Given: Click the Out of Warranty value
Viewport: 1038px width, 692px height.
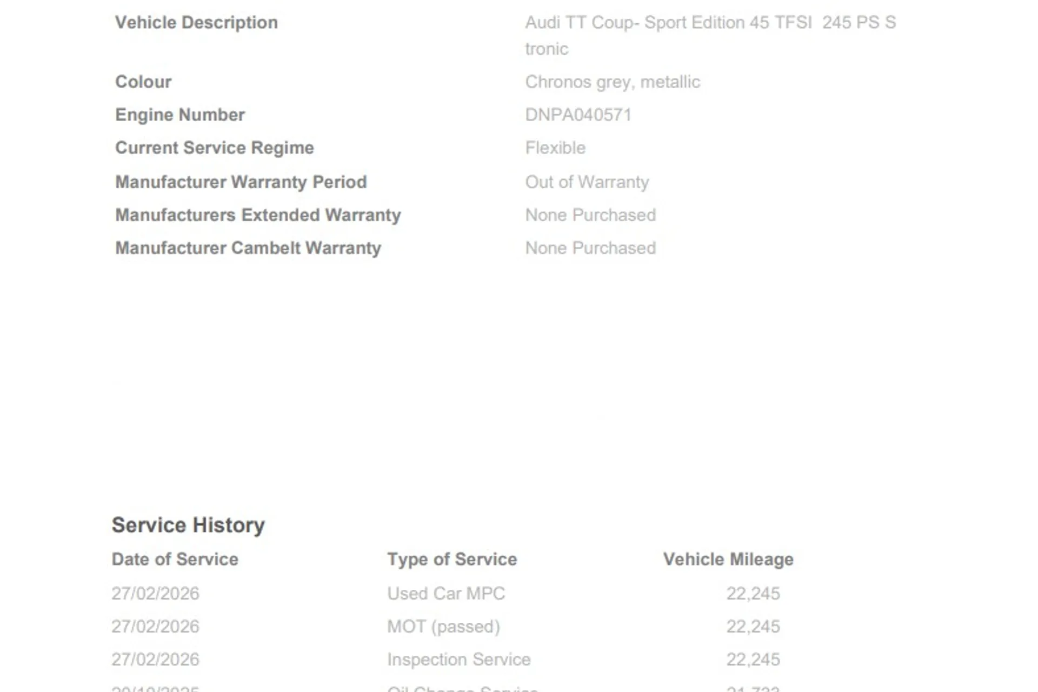Looking at the screenshot, I should tap(587, 182).
